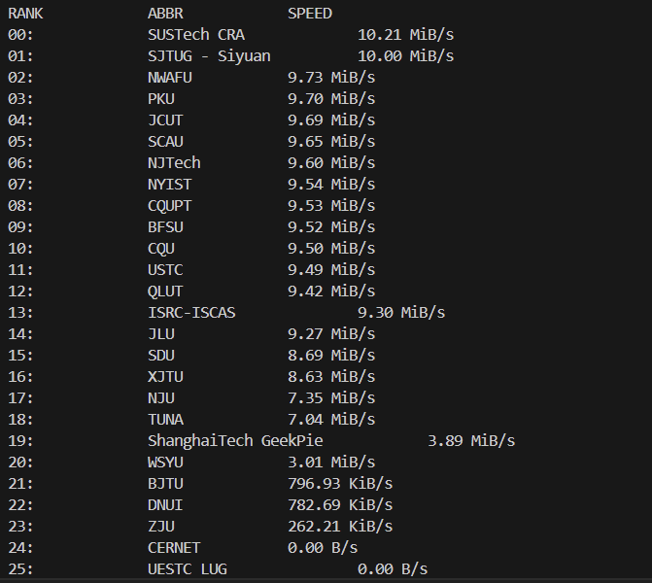This screenshot has width=652, height=583.
Task: Select the NWAFU mirror name
Action: [170, 78]
